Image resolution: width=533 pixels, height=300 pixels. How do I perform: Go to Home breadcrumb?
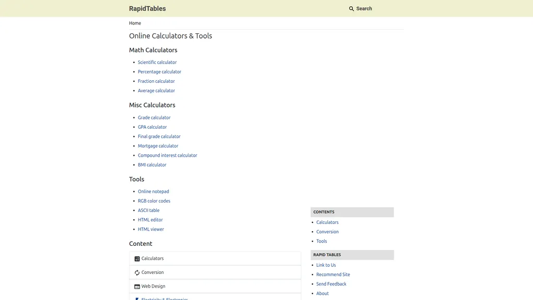[x=135, y=23]
